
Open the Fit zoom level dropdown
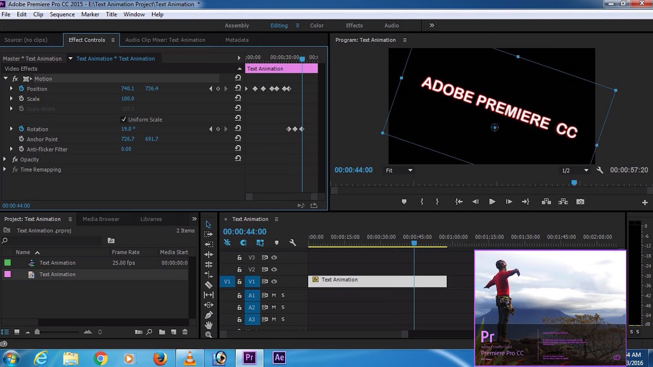399,170
